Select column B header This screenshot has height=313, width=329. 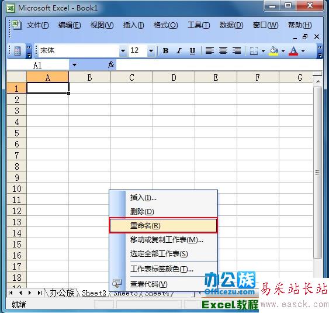point(89,77)
